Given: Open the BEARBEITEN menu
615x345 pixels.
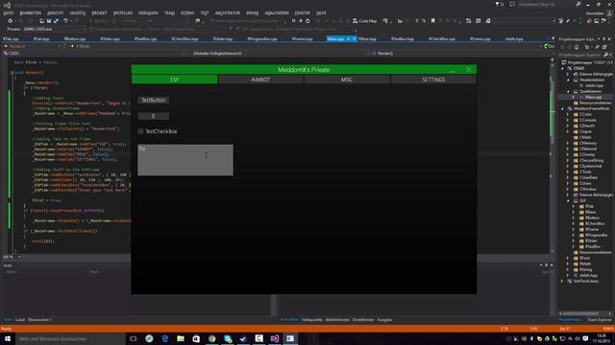Looking at the screenshot, I should tap(30, 12).
